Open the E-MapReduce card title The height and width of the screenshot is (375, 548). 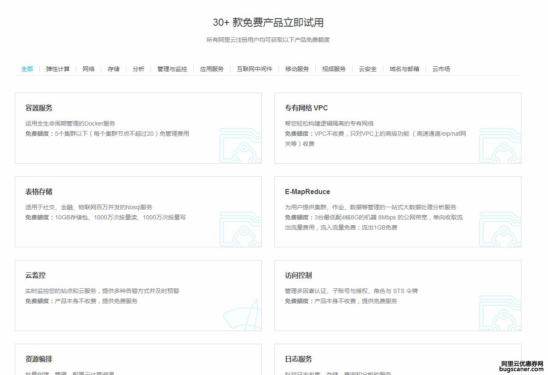point(307,192)
